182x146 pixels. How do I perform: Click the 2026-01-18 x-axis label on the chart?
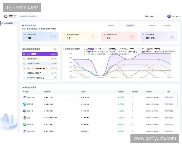pos(101,78)
